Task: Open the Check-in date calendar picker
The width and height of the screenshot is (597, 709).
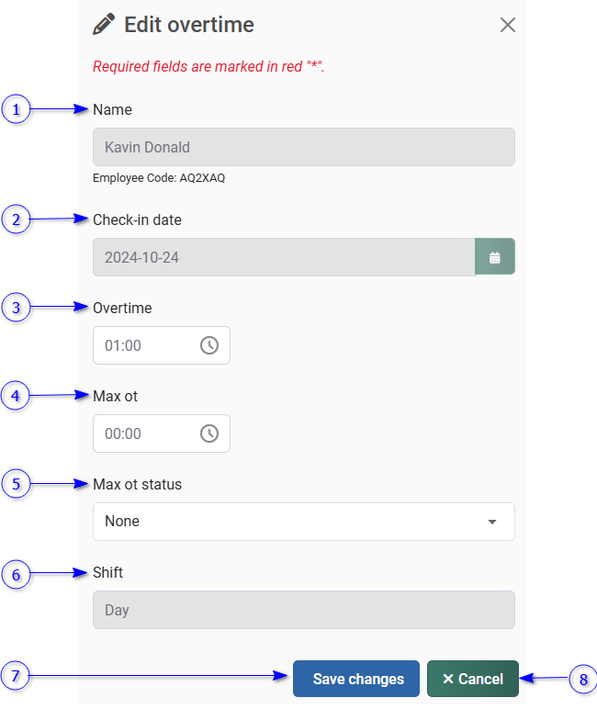Action: click(x=494, y=257)
